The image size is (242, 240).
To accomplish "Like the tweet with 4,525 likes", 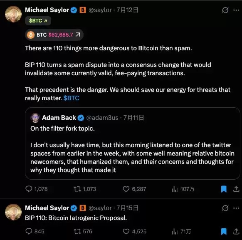I will coord(126,231).
